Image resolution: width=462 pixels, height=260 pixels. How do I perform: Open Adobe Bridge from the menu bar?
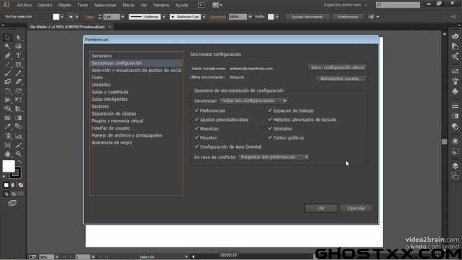pyautogui.click(x=201, y=5)
